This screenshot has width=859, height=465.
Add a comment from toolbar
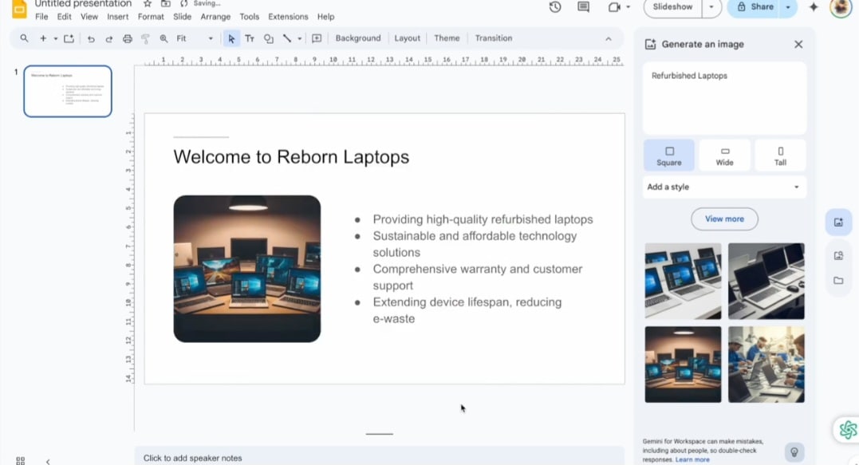point(317,38)
